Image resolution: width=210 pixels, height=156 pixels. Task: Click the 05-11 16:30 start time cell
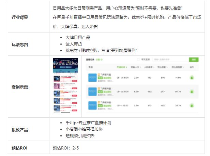pos(122,106)
